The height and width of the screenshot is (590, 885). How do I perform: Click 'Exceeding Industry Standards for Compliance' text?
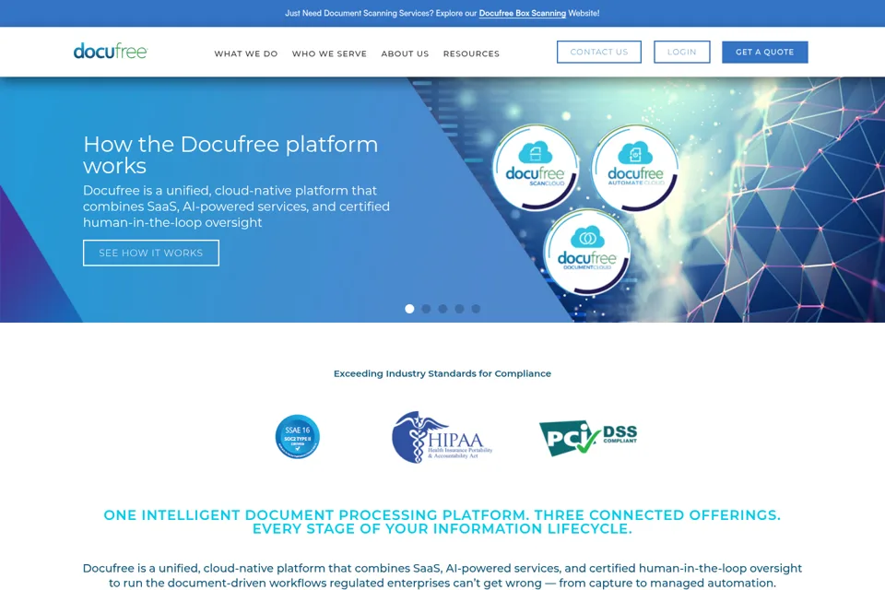click(x=442, y=373)
